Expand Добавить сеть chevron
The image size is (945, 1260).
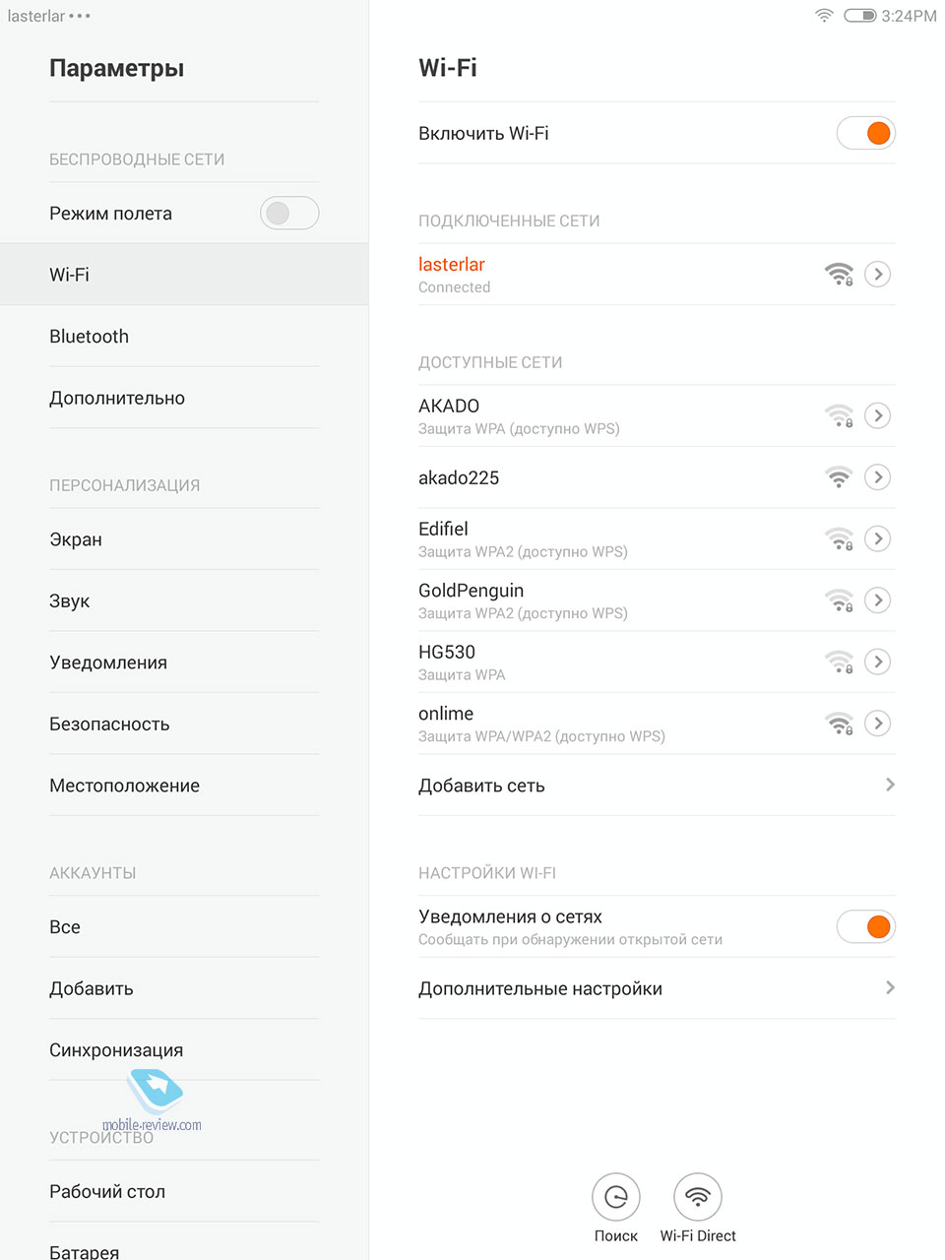[890, 785]
